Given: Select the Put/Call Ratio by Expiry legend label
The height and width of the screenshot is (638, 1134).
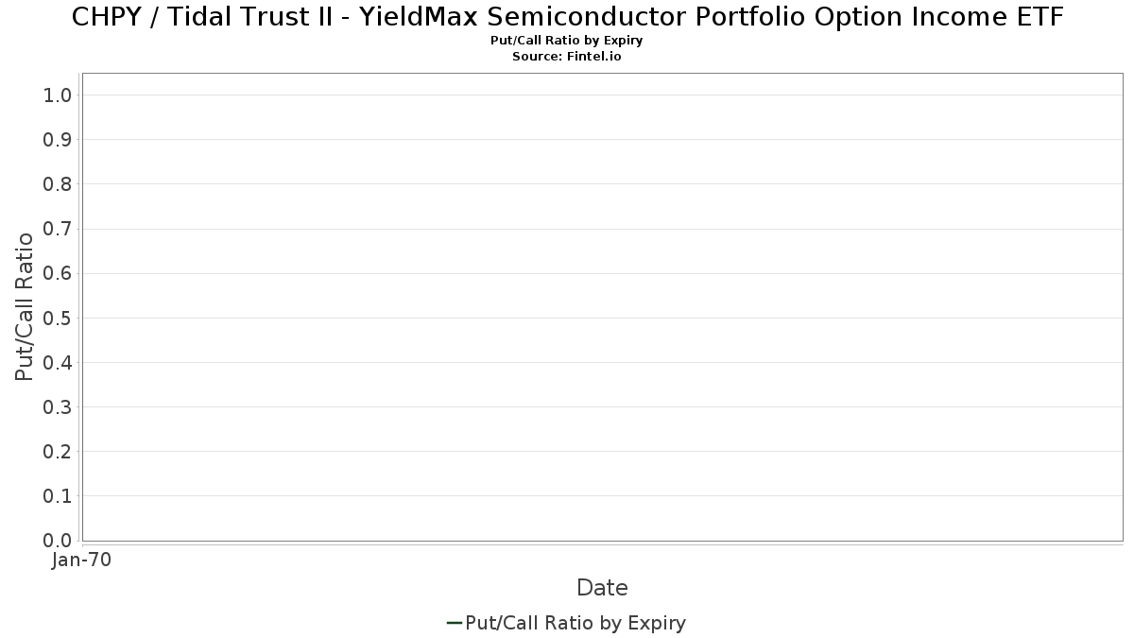Looking at the screenshot, I should (576, 623).
